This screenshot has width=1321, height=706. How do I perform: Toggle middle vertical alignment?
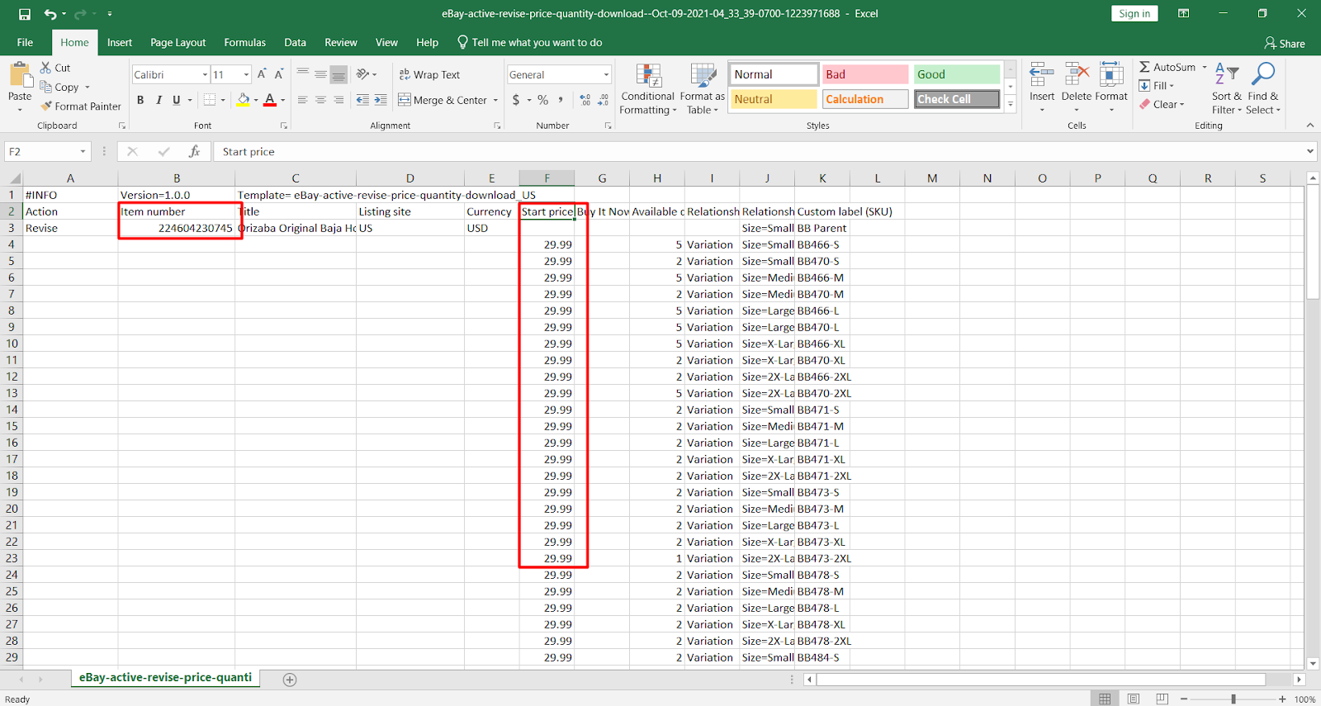320,74
